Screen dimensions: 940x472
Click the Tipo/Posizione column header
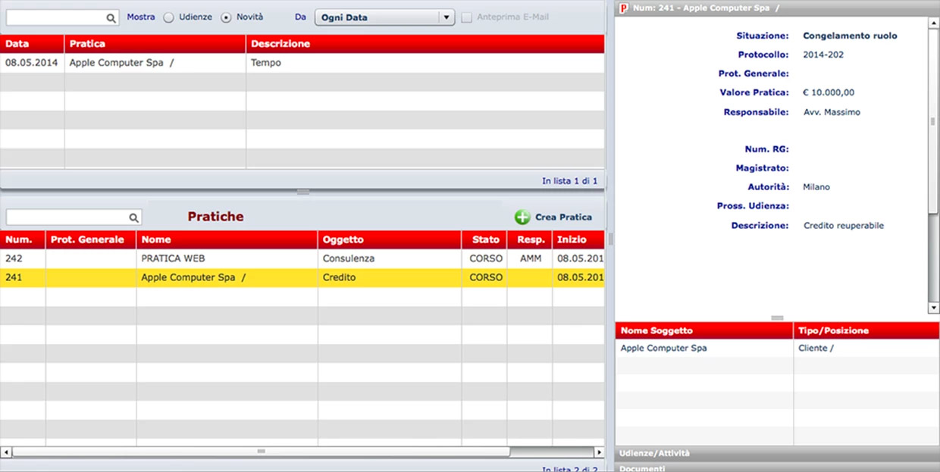(x=866, y=330)
